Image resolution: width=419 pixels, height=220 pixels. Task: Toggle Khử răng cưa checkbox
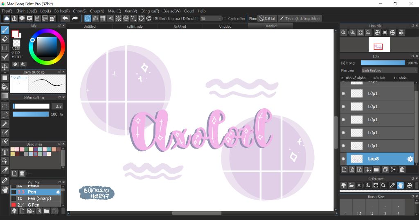(x=156, y=19)
